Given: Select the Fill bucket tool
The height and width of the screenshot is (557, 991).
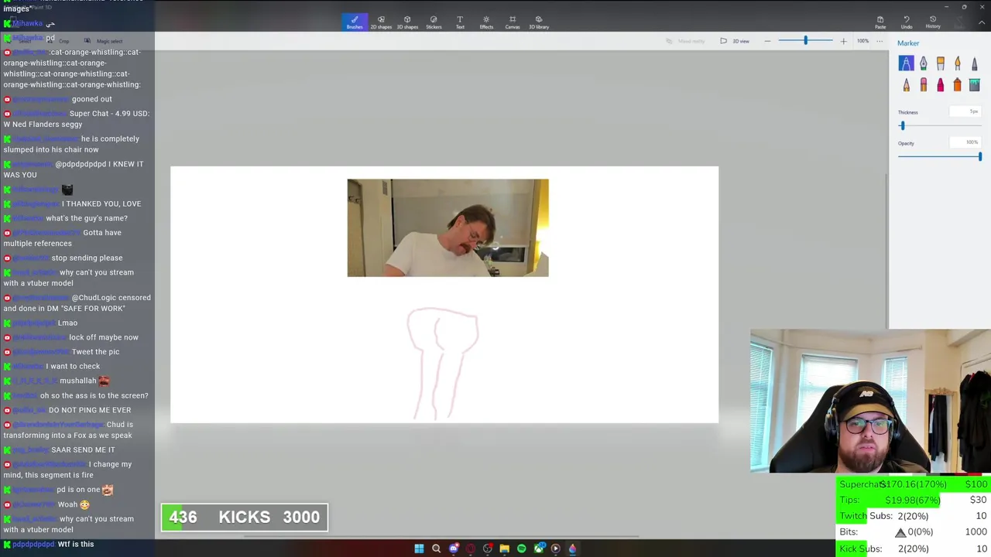Looking at the screenshot, I should (x=975, y=84).
